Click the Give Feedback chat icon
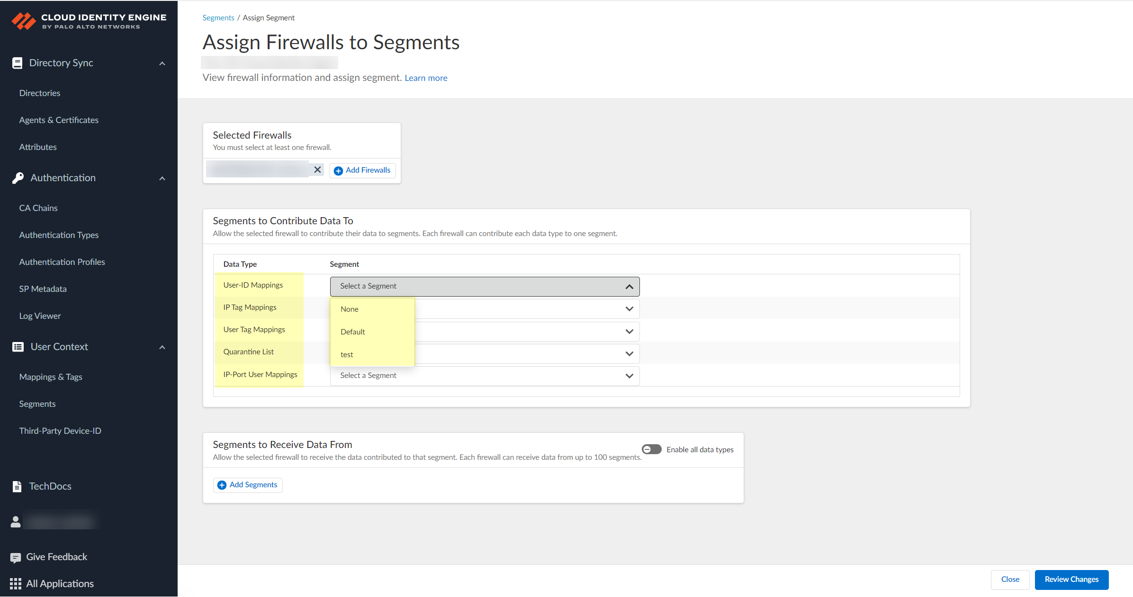Viewport: 1133px width, 597px height. (16, 557)
